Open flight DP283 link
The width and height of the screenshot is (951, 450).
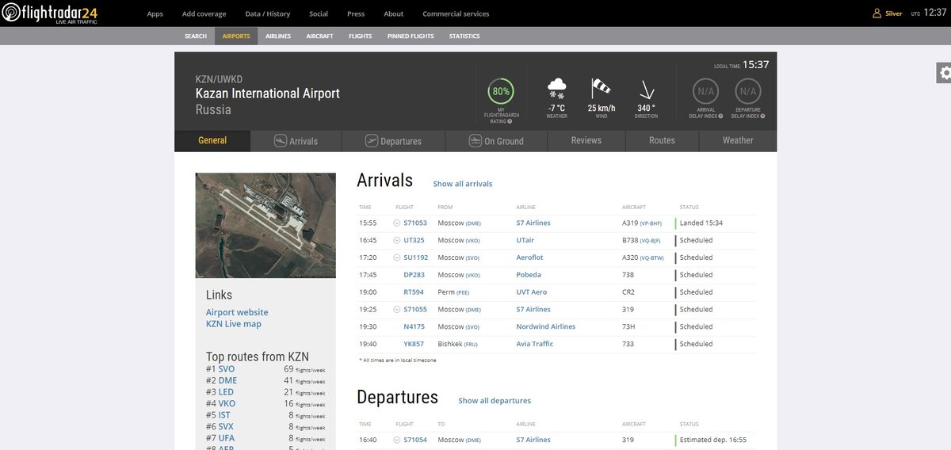click(414, 275)
